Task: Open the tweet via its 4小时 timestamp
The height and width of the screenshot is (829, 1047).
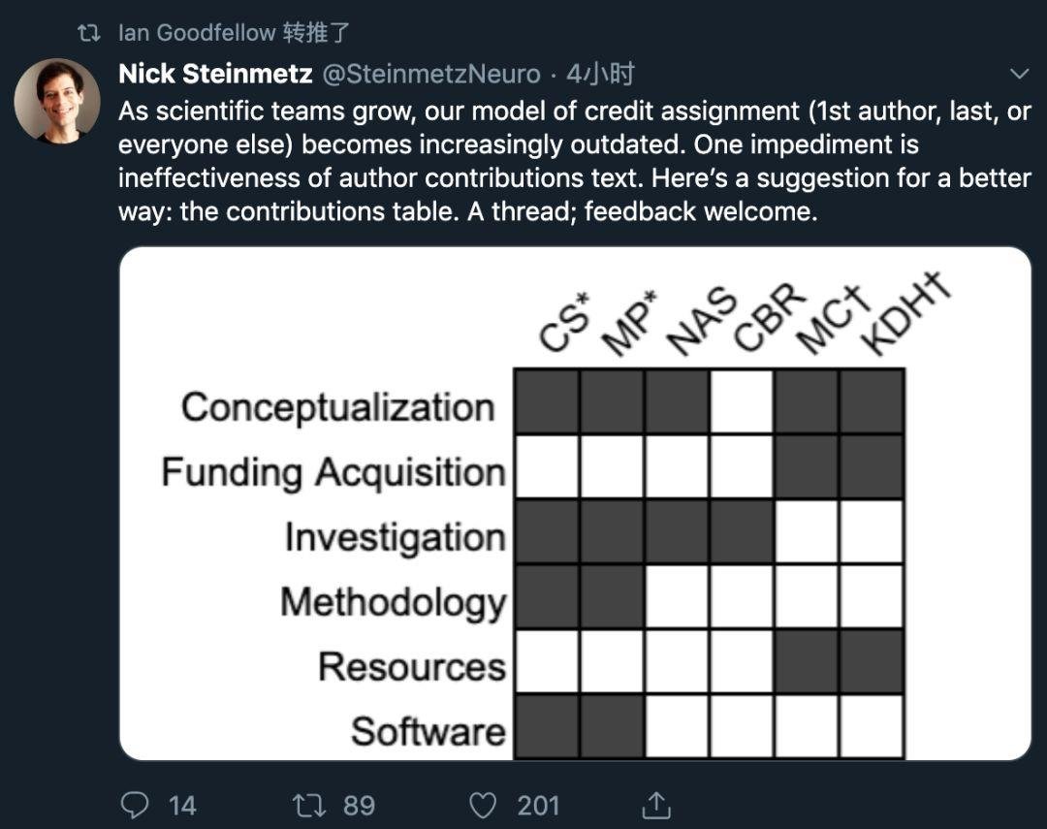Action: [600, 74]
